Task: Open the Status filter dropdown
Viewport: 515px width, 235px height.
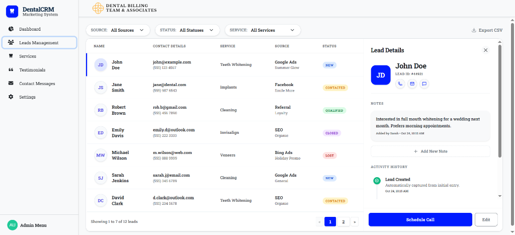Action: pyautogui.click(x=187, y=30)
